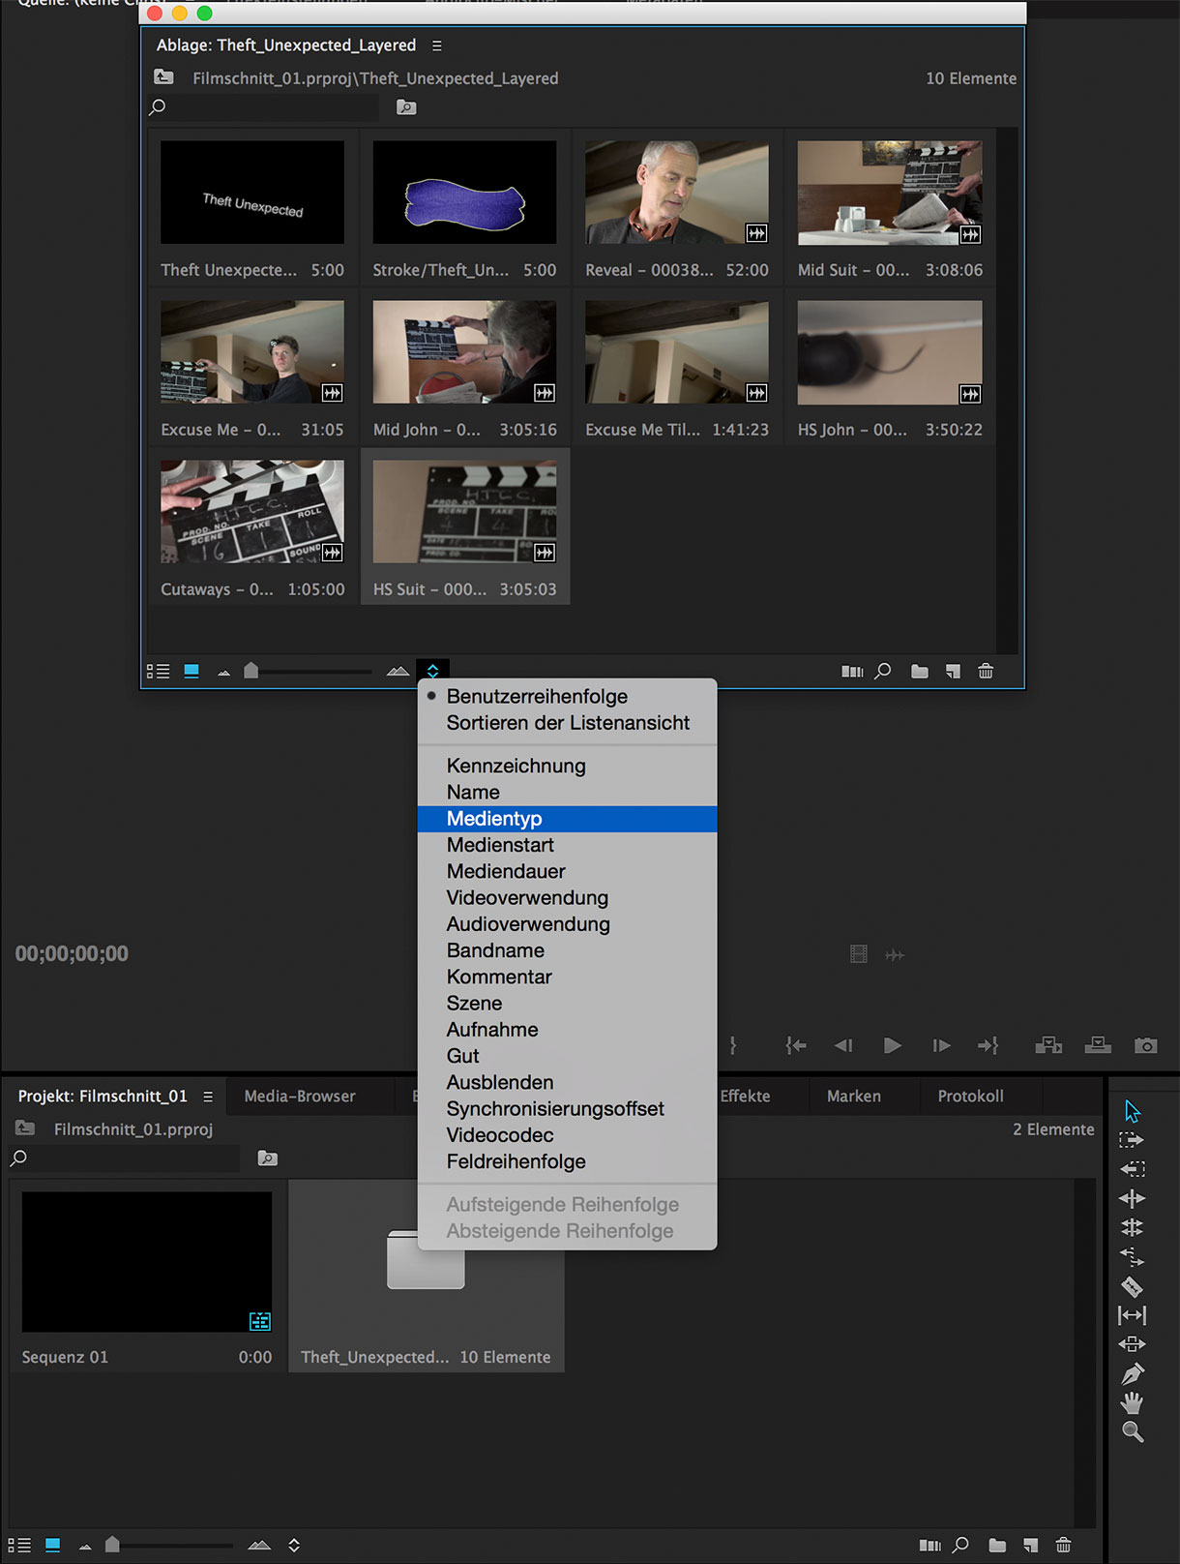Select the Rate Stretch tool
Image resolution: width=1180 pixels, height=1564 pixels.
[x=1132, y=1256]
